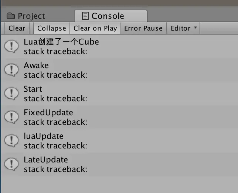
Task: Select the Console tab
Action: [x=111, y=16]
